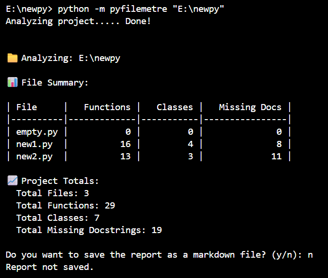Click the 'Functions' column header
The height and width of the screenshot is (278, 328).
click(107, 107)
